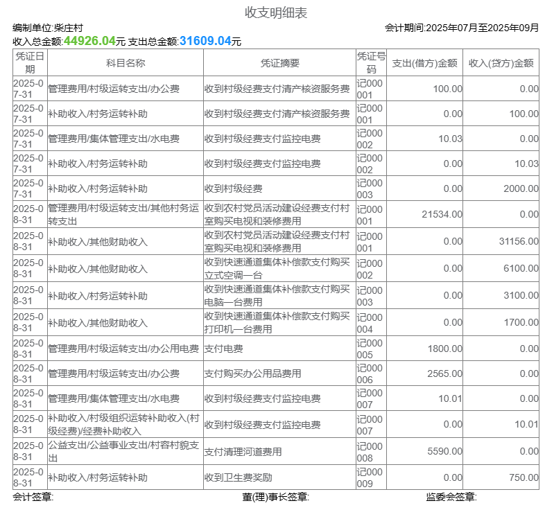Click the summary 收到卫生费奖励

click(238, 477)
